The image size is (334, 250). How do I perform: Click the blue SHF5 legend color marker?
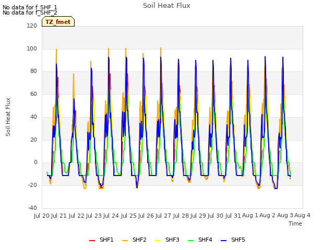(x=224, y=241)
